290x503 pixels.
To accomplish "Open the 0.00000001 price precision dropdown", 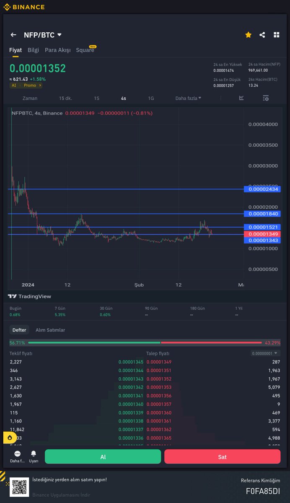I will coord(264,353).
